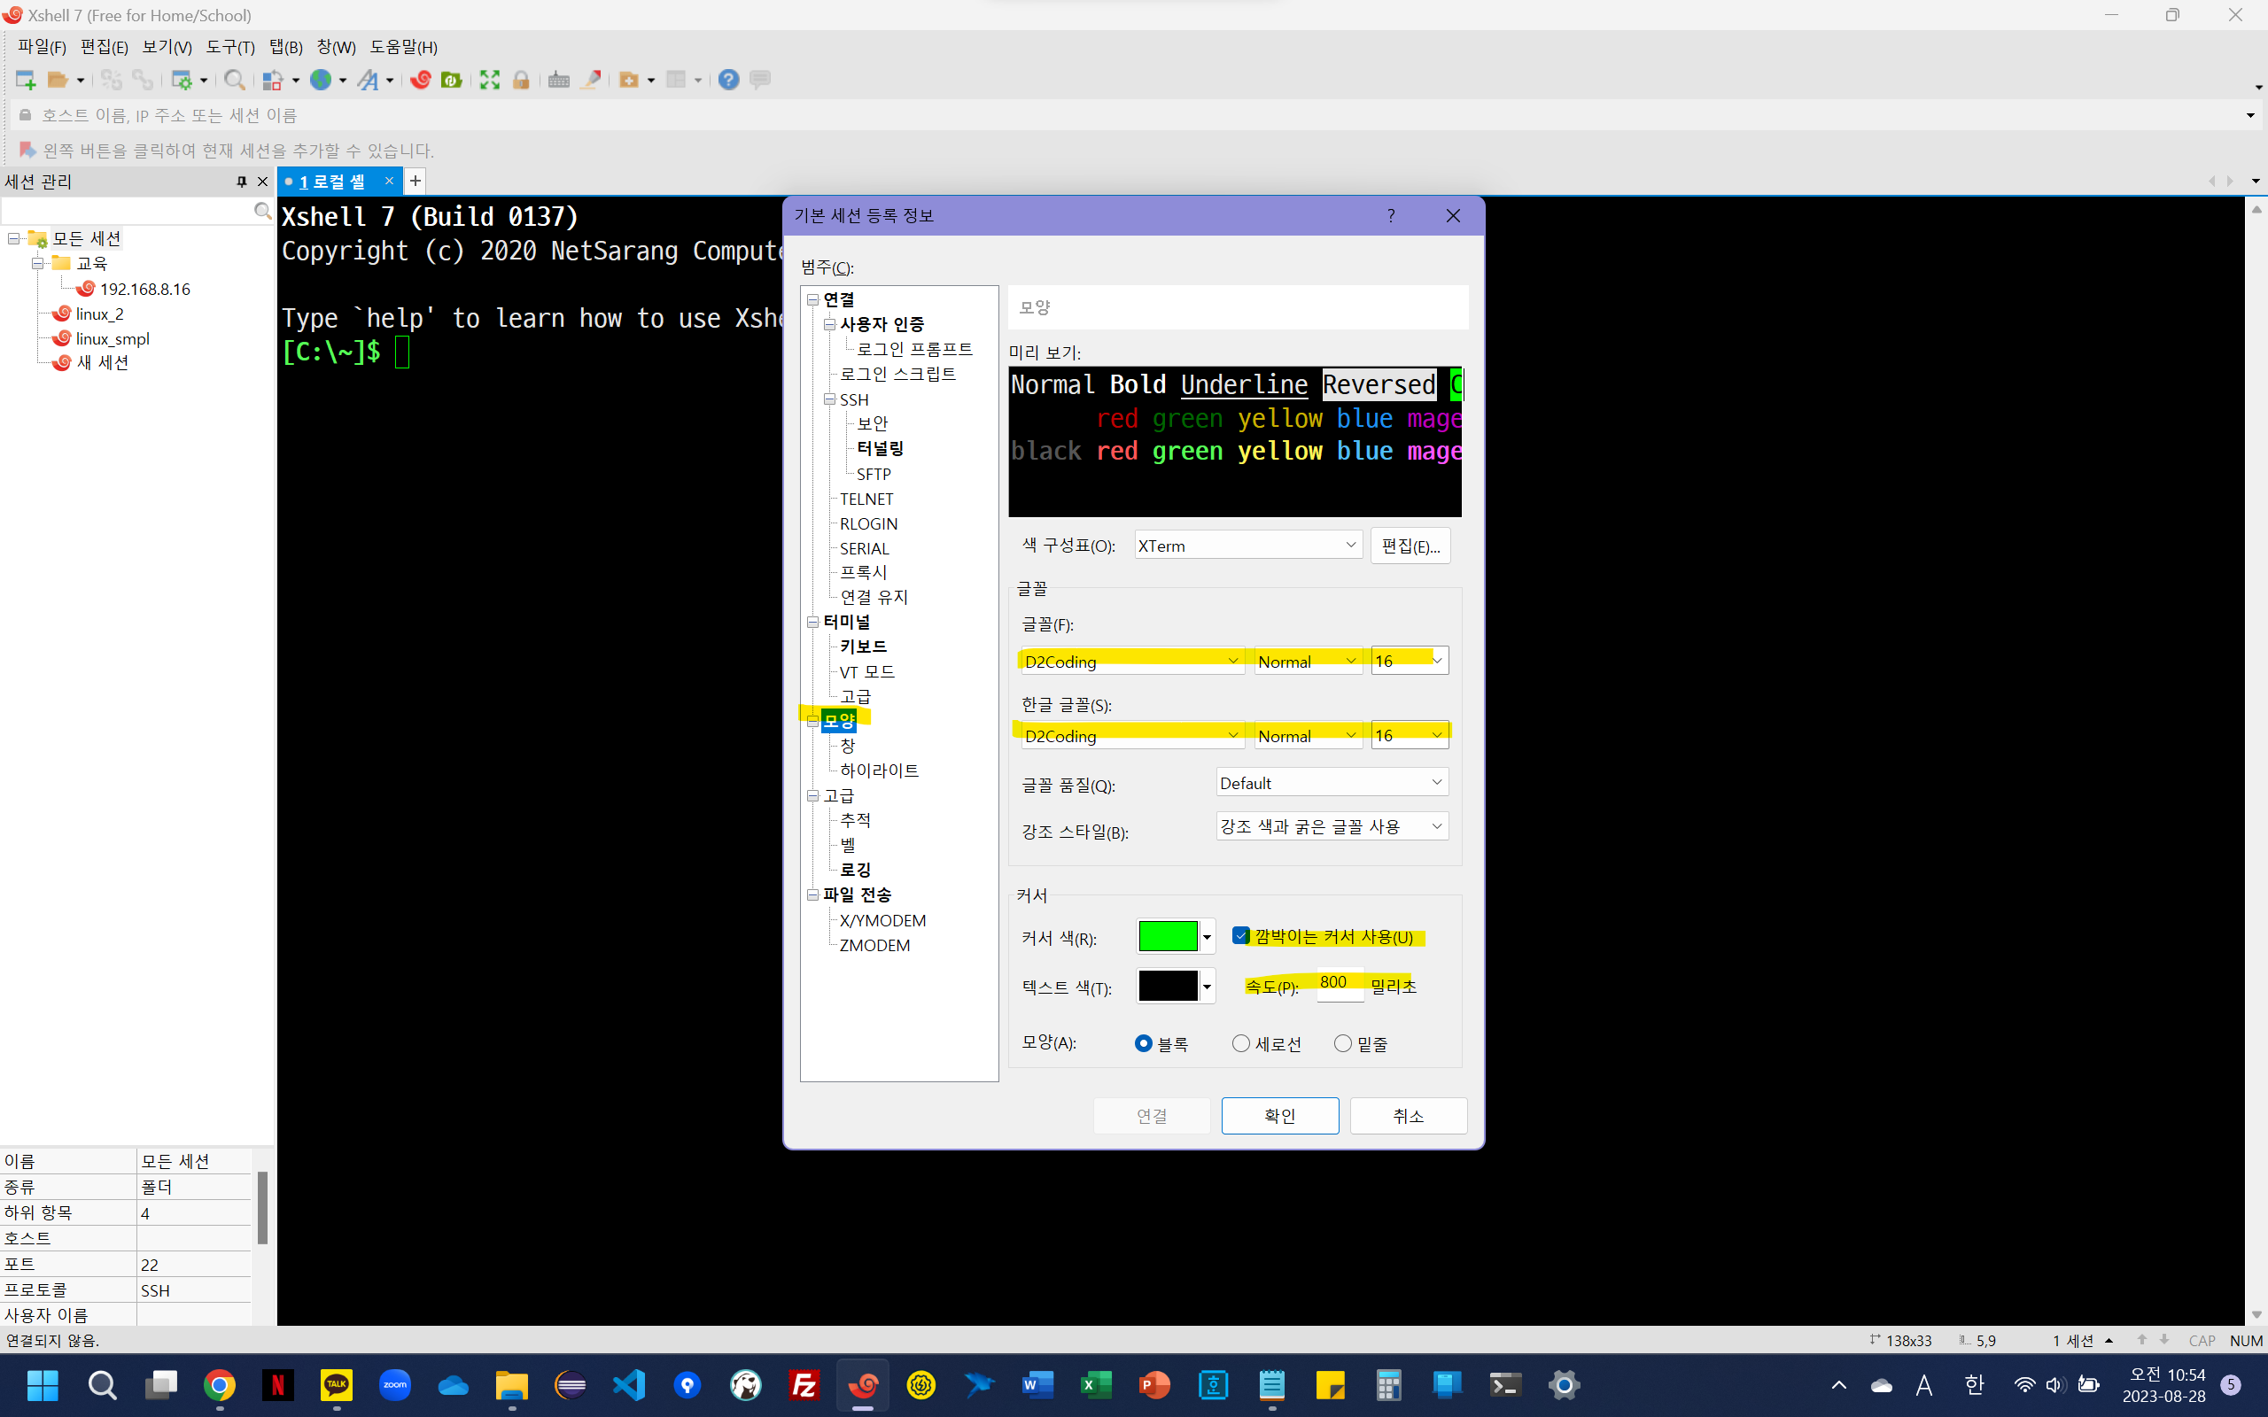Click the Find magnifier toolbar icon

(234, 80)
